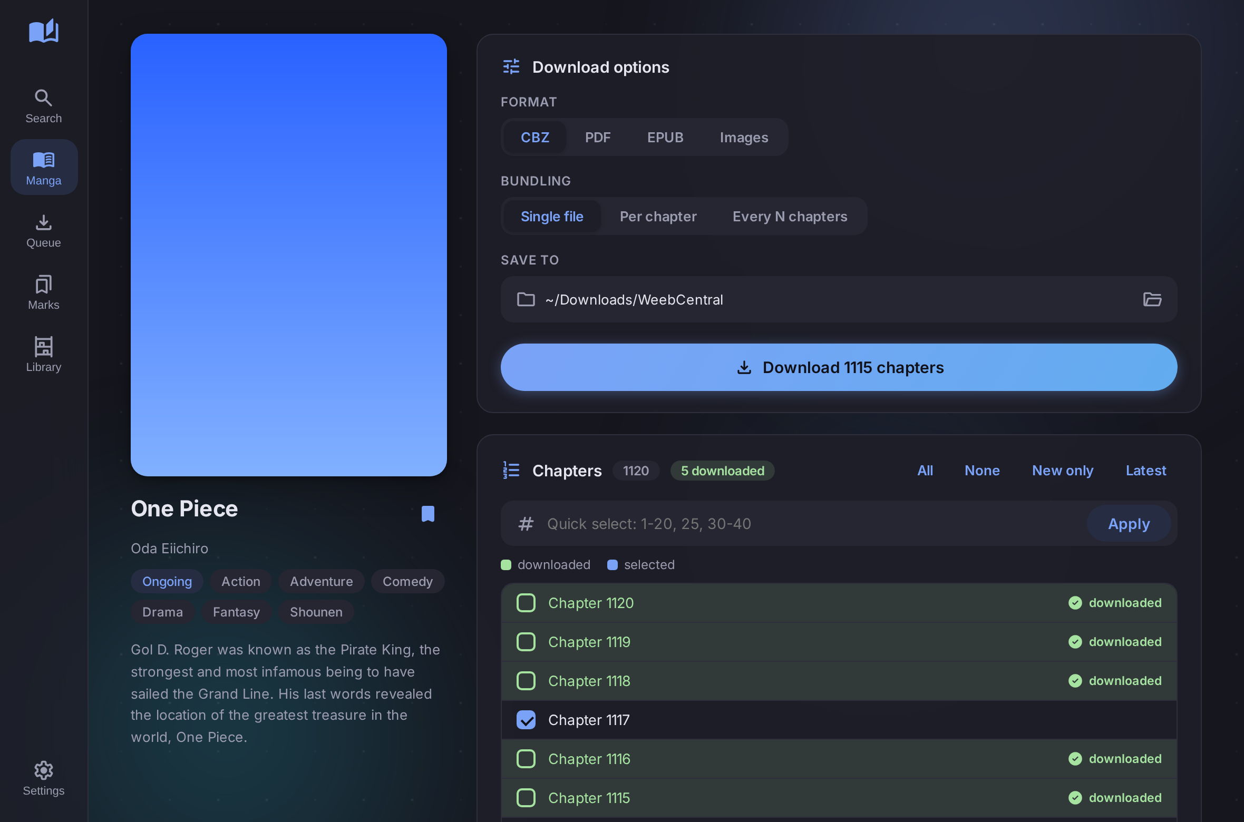The image size is (1244, 822).
Task: Select the Latest chapter
Action: pyautogui.click(x=1146, y=470)
